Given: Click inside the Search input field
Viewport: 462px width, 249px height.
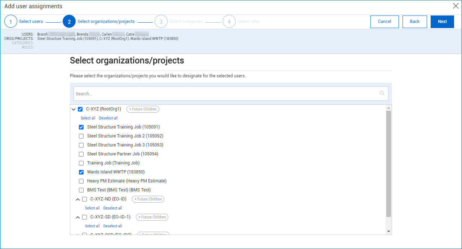Looking at the screenshot, I should [x=216, y=93].
